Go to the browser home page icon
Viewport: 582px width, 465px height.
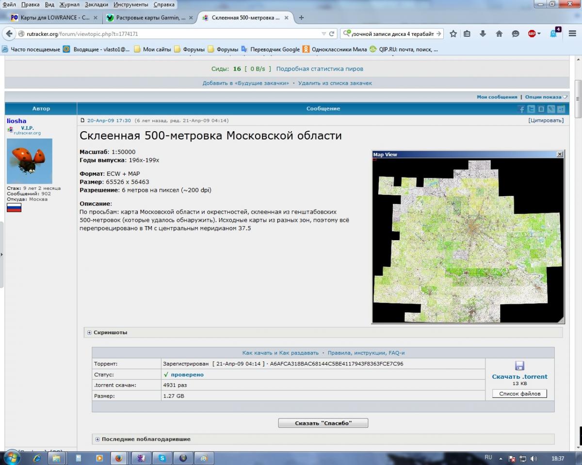(x=499, y=34)
